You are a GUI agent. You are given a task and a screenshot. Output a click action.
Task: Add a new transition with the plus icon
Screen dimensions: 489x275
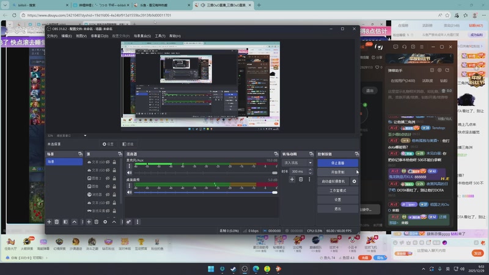point(292,179)
